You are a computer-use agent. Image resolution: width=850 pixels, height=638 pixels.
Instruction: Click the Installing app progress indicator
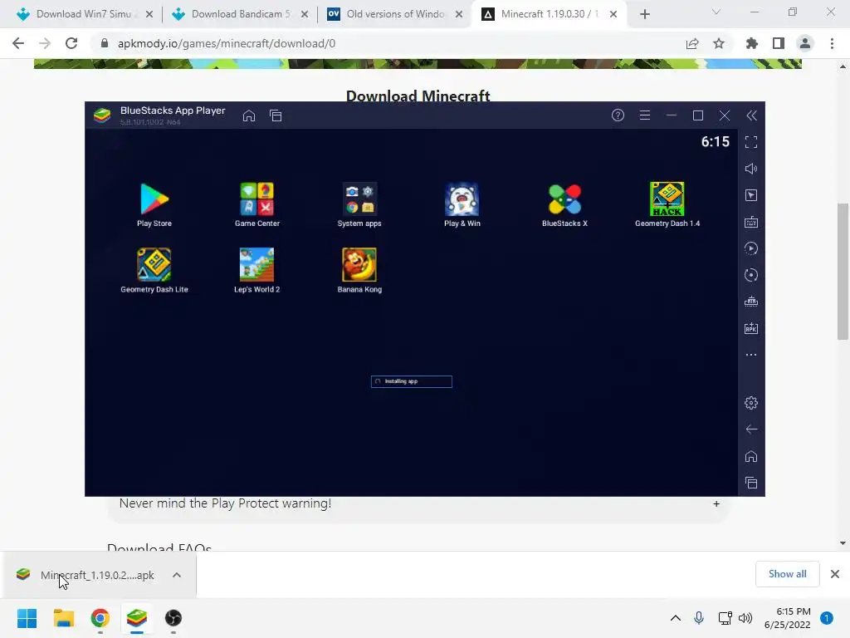pyautogui.click(x=412, y=381)
